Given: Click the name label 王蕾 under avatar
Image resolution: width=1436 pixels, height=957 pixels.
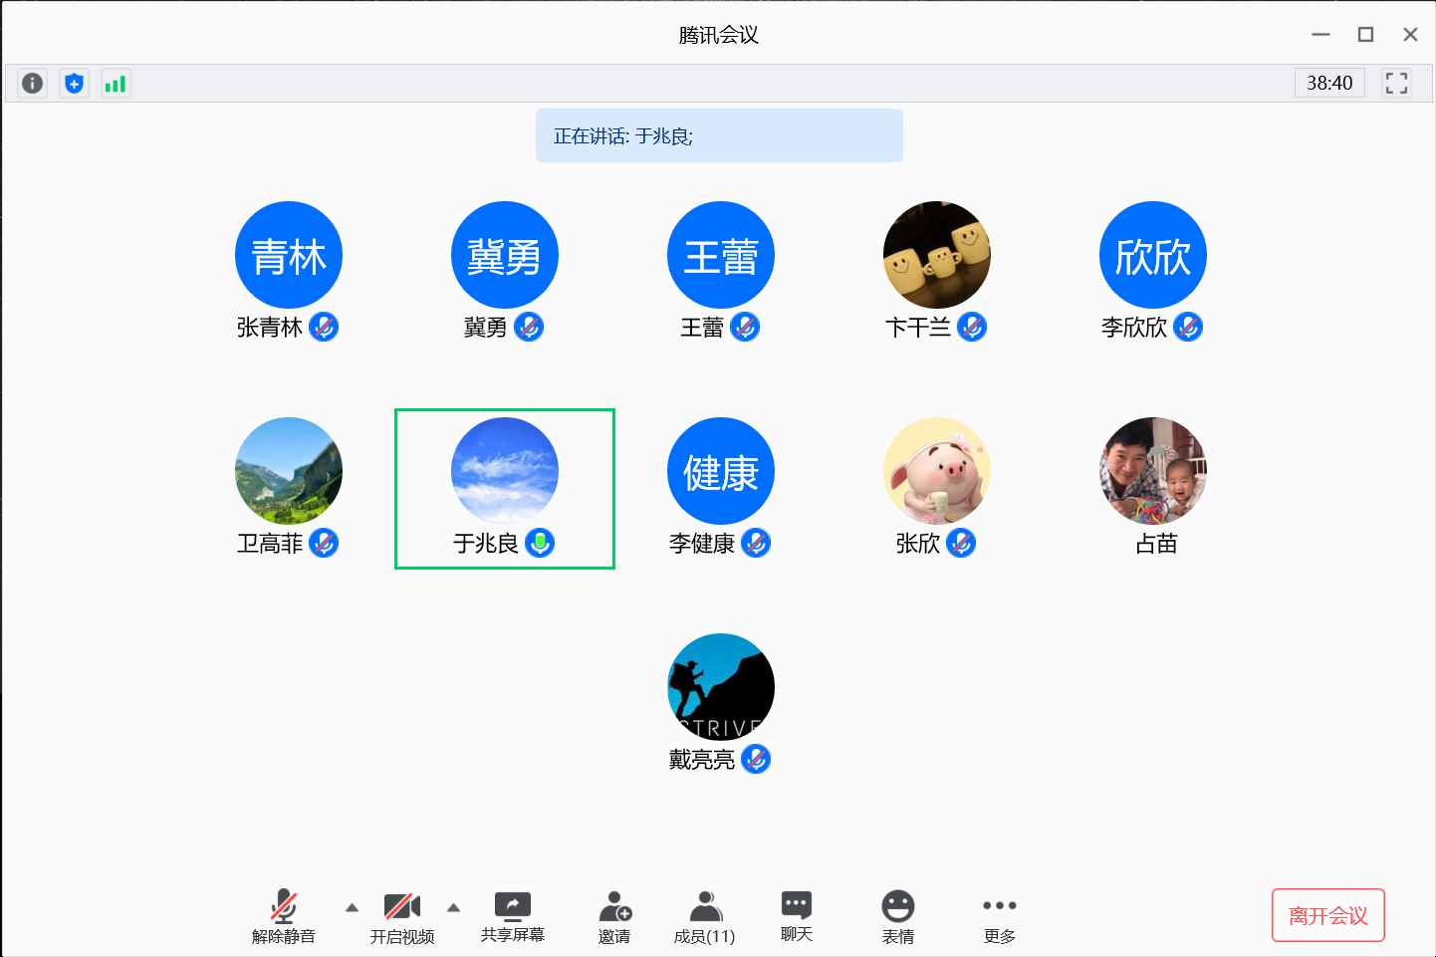Looking at the screenshot, I should click(x=702, y=328).
